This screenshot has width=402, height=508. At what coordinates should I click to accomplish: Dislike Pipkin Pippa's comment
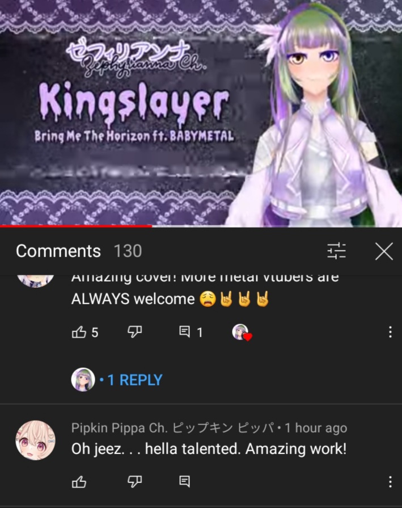click(x=134, y=482)
